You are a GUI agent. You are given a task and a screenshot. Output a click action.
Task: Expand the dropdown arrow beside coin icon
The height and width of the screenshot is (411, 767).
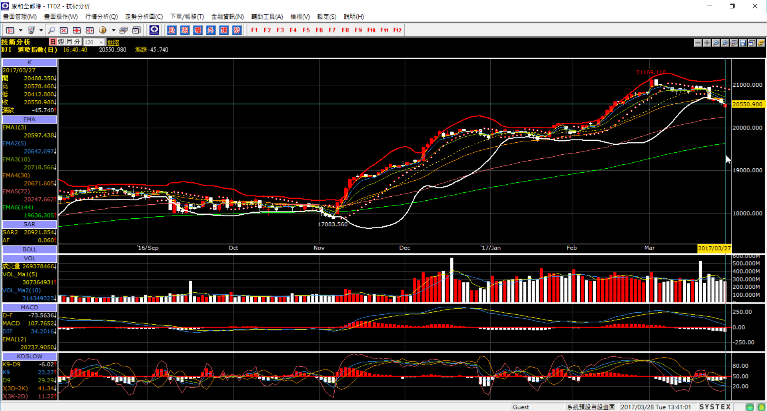coord(114,30)
